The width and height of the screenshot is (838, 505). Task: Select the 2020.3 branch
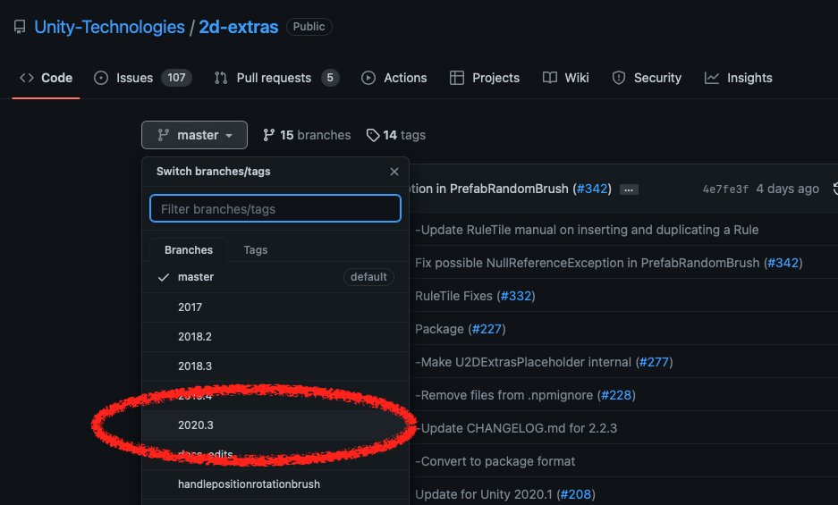click(x=196, y=425)
